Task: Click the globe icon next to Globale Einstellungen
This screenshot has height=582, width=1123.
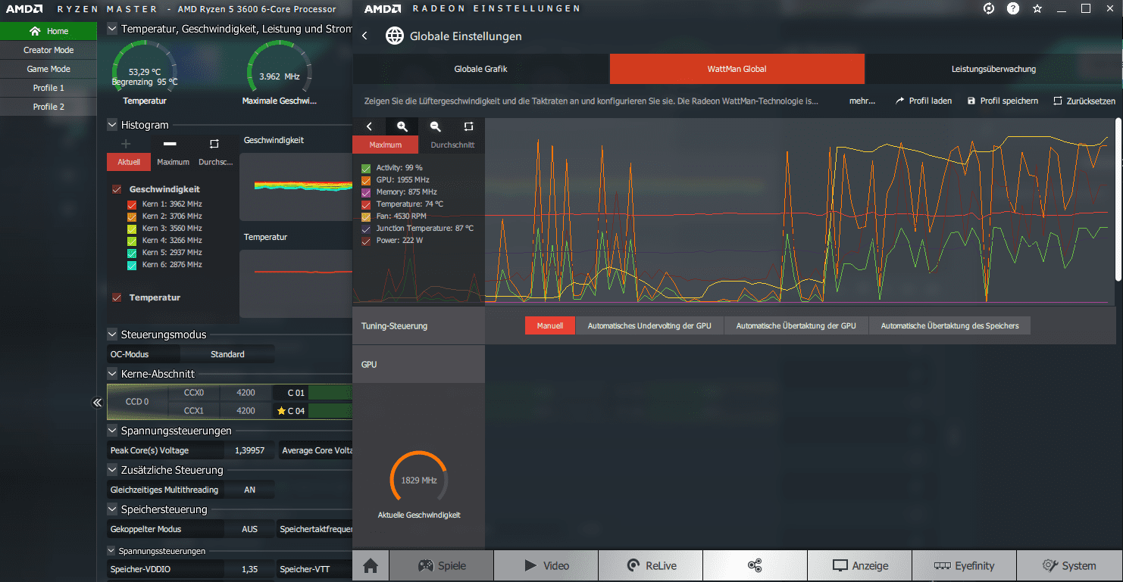Action: pyautogui.click(x=394, y=36)
